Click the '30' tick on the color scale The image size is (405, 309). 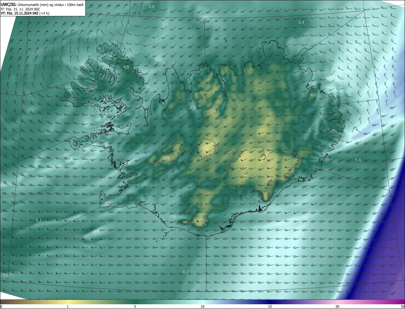click(x=337, y=306)
